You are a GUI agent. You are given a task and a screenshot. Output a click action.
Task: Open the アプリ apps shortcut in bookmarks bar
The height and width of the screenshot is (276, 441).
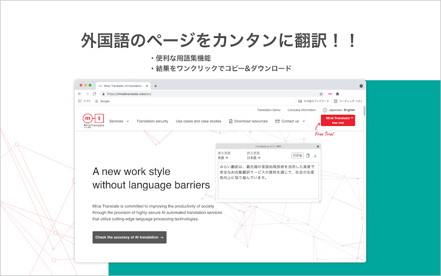84,101
